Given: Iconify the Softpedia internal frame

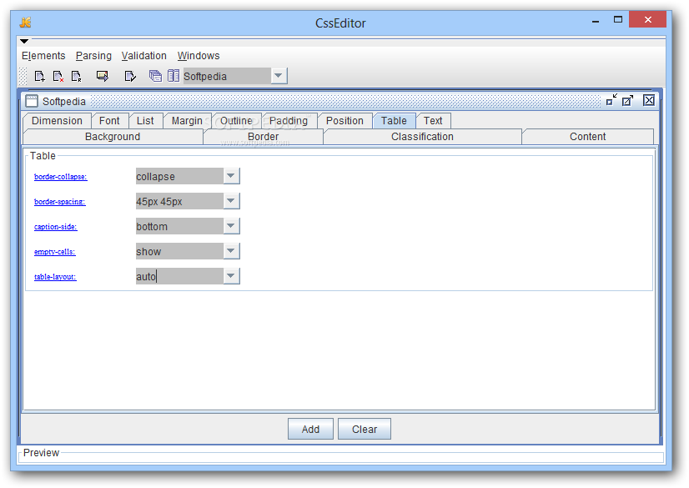Looking at the screenshot, I should click(x=611, y=100).
